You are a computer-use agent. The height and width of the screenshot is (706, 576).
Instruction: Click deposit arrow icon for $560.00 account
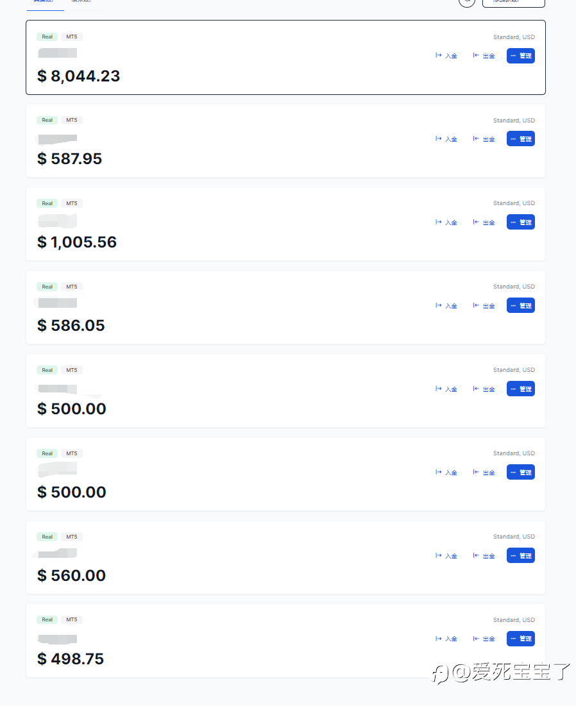(438, 555)
